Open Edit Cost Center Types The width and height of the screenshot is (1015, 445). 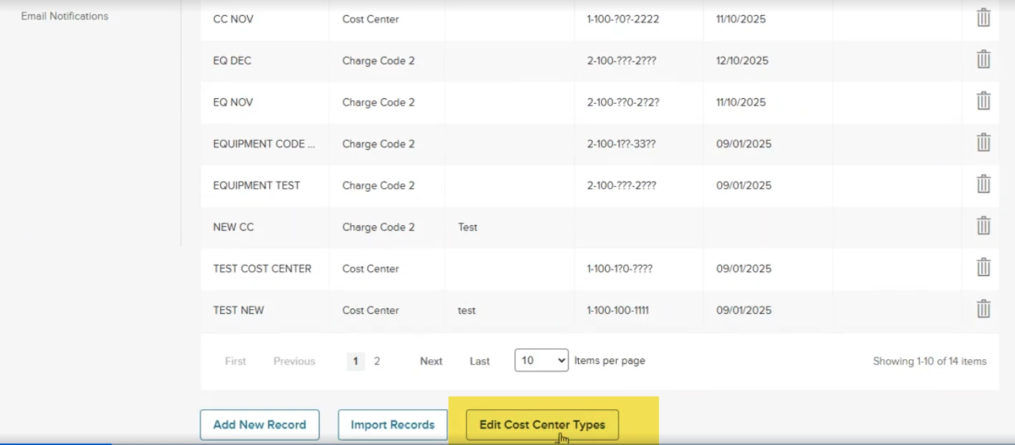tap(542, 425)
